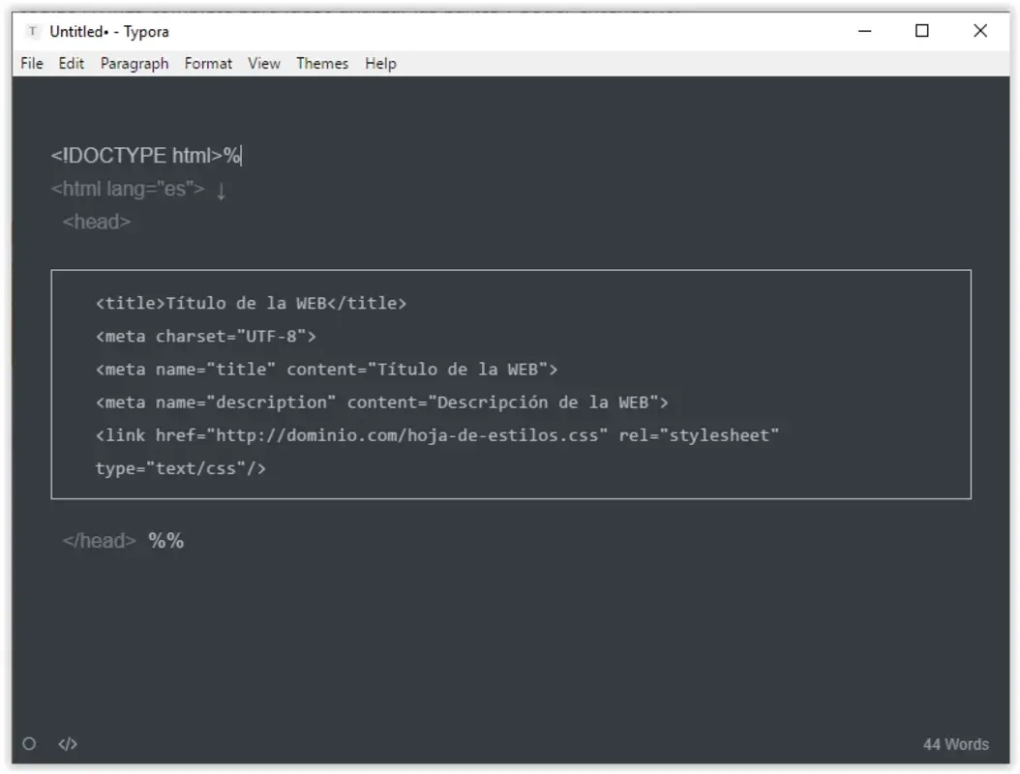Open the Format menu

click(x=208, y=63)
